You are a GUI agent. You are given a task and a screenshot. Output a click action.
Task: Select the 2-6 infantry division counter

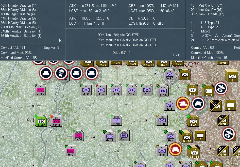coord(162,151)
